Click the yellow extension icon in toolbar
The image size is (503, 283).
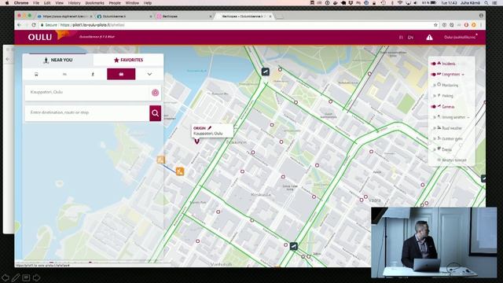tap(473, 25)
